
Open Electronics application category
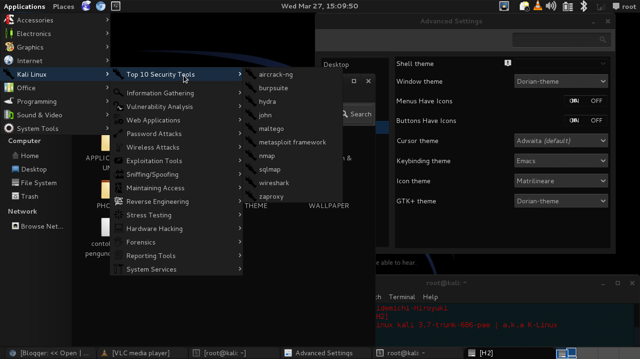coord(55,34)
